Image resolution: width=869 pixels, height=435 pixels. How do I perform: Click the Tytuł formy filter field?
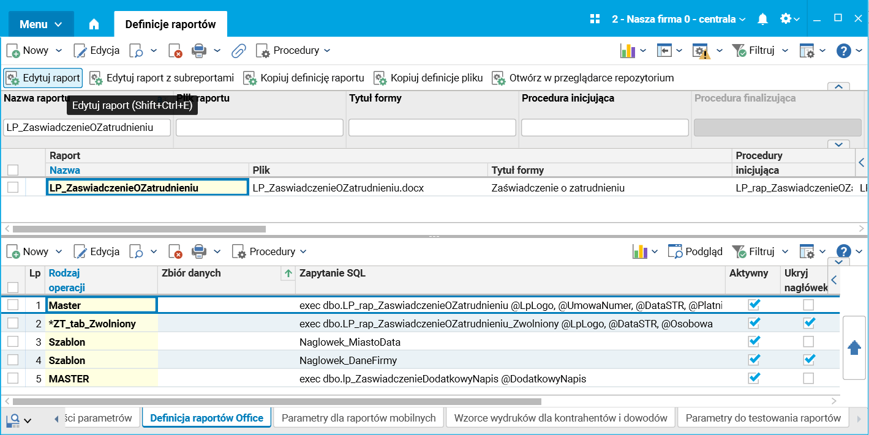(x=432, y=127)
